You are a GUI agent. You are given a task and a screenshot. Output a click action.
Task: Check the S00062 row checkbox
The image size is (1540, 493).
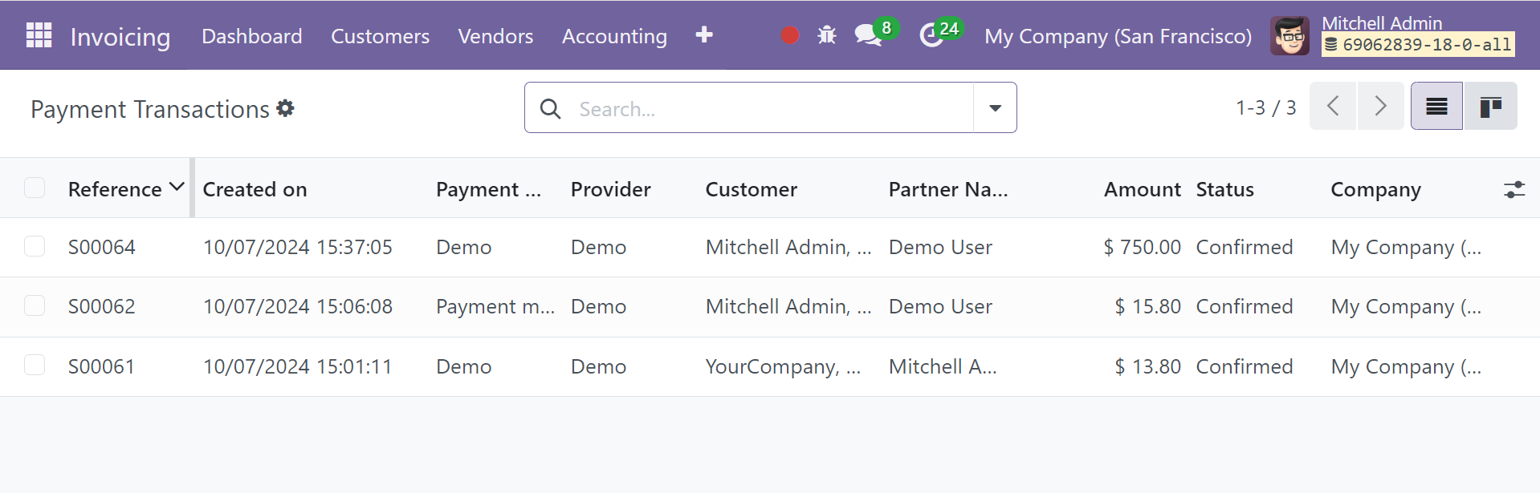35,305
